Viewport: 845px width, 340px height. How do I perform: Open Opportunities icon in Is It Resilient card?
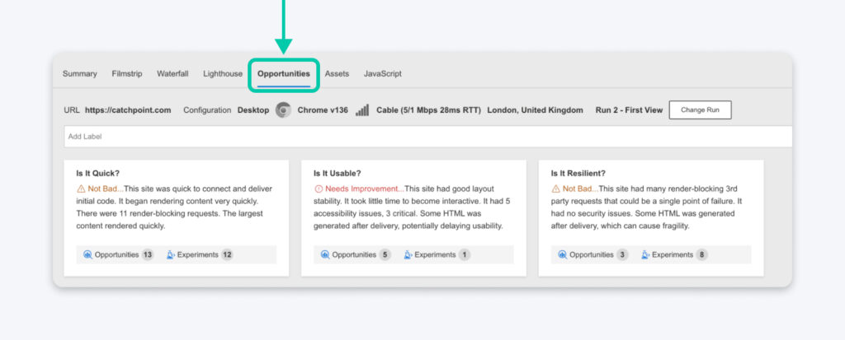[563, 255]
